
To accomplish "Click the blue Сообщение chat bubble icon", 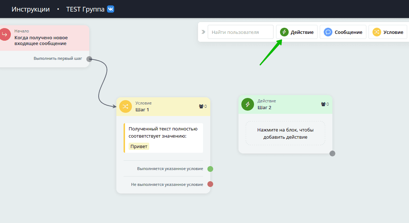I will [328, 32].
